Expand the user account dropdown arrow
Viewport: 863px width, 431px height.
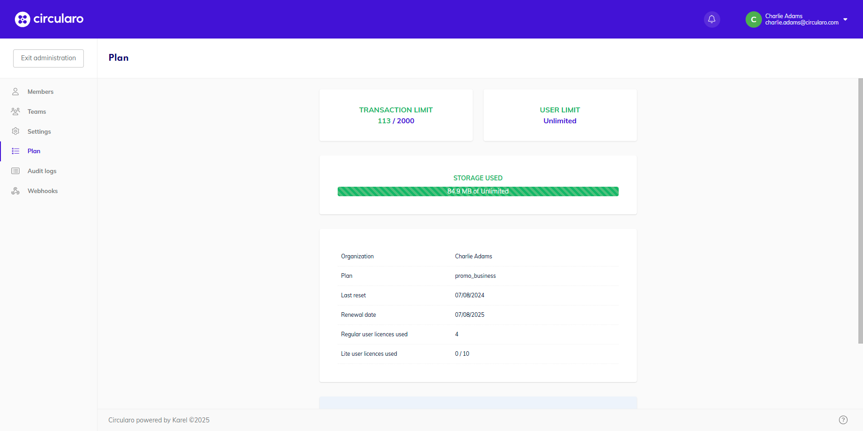(845, 19)
